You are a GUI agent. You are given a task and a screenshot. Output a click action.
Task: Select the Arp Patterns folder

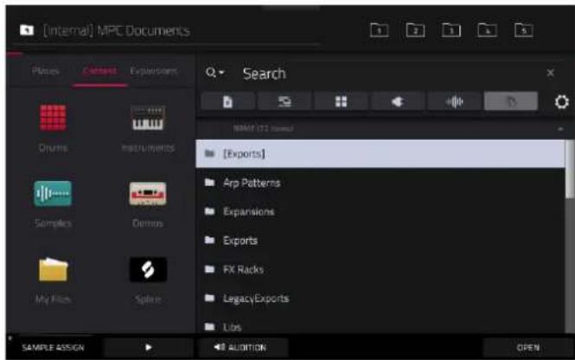click(x=380, y=182)
